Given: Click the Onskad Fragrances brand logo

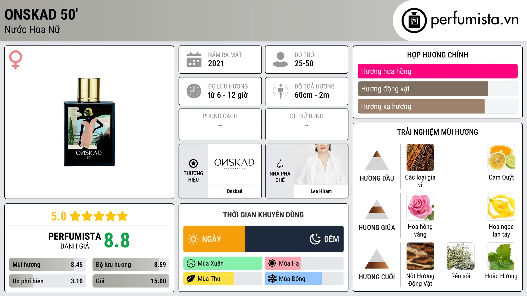Looking at the screenshot, I should tap(234, 164).
